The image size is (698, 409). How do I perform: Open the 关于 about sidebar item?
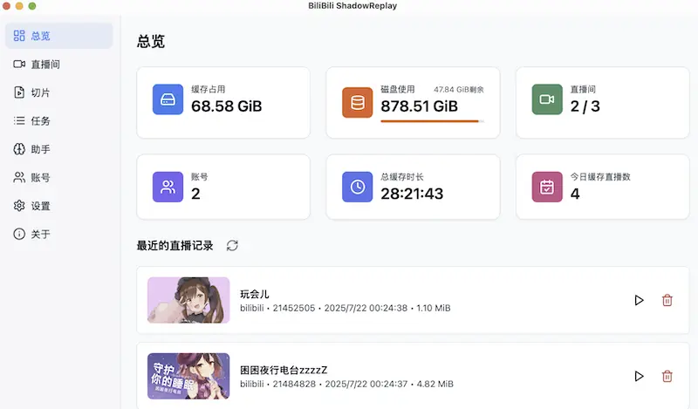[x=58, y=234]
